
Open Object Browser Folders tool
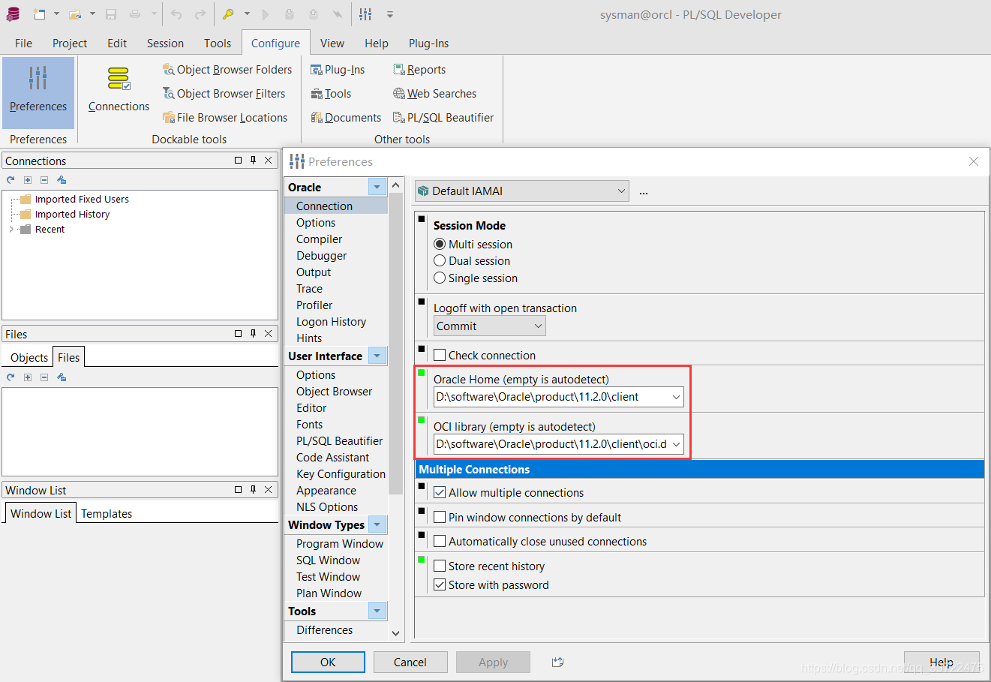point(227,70)
